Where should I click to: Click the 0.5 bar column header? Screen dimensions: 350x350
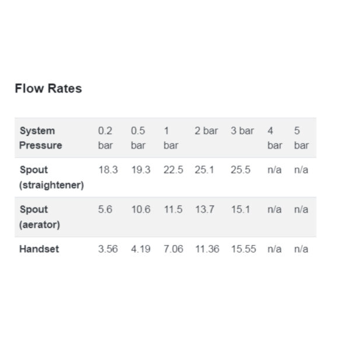(x=138, y=138)
